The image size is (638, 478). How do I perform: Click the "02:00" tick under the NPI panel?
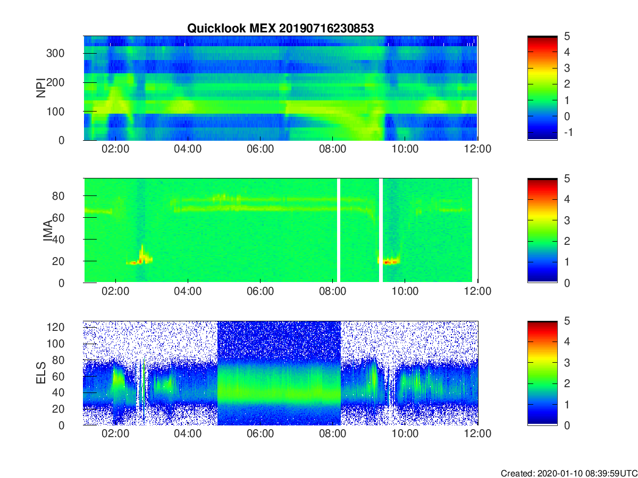coord(115,149)
